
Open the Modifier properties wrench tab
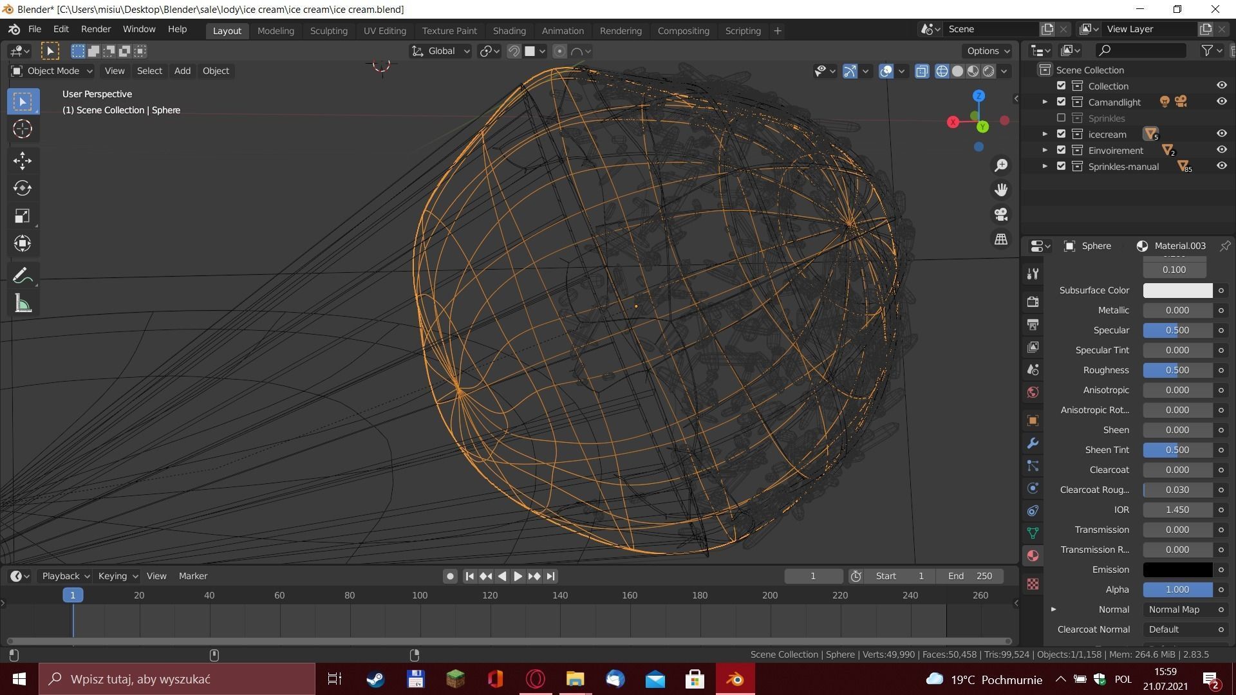(1033, 443)
